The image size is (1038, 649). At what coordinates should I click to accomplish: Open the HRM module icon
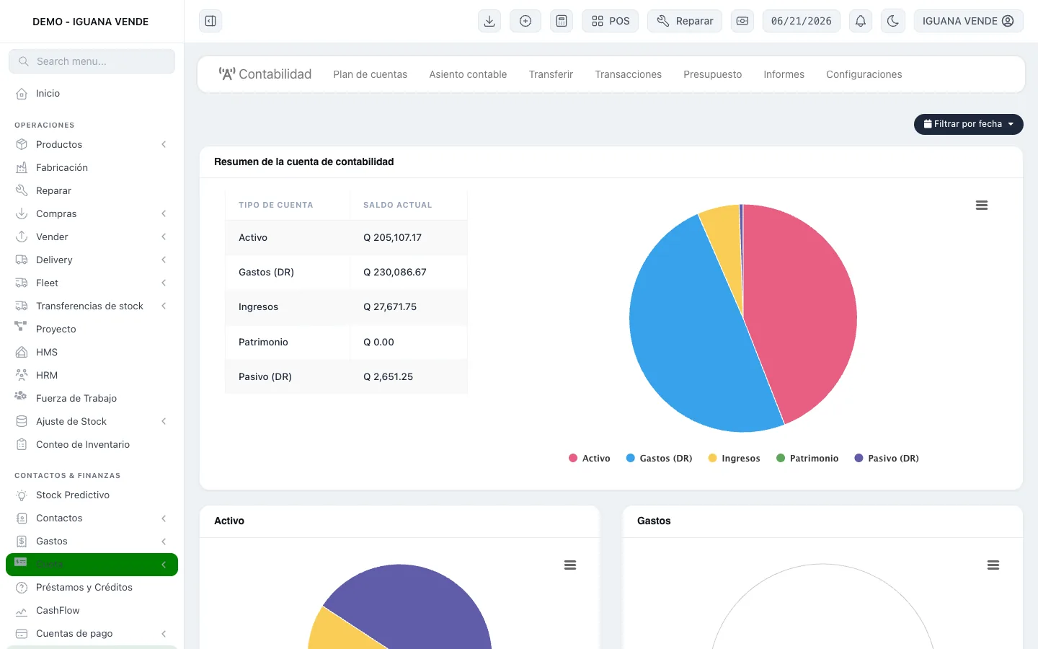point(22,375)
